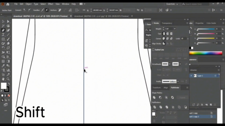This screenshot has width=225, height=126.
Task: Click Layer 1 target circle
Action: [x=215, y=76]
